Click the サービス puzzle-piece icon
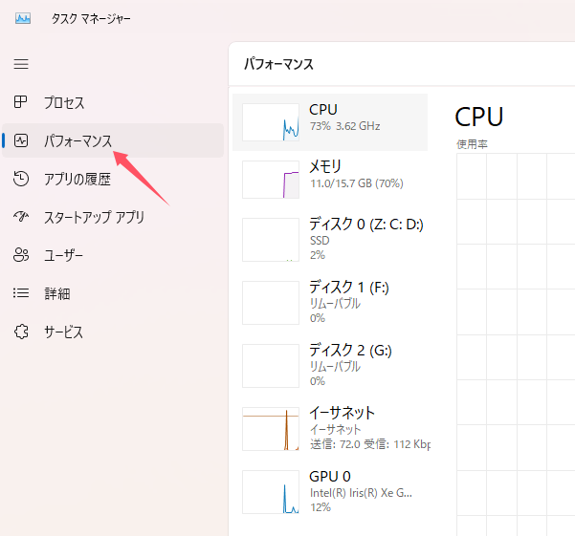 [21, 332]
